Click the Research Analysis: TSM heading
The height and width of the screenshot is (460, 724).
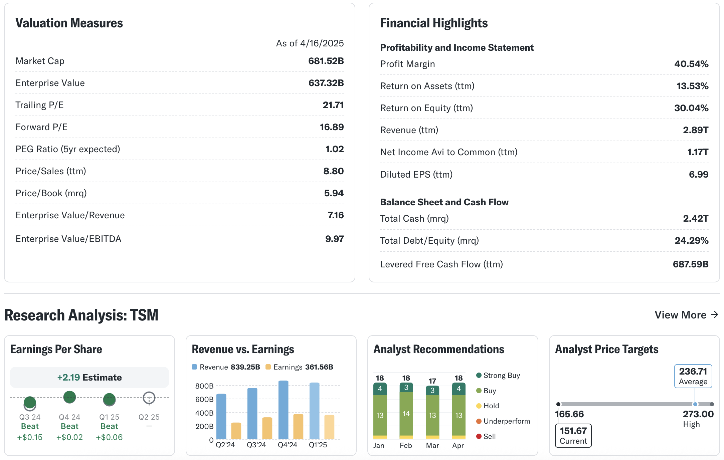pyautogui.click(x=81, y=315)
